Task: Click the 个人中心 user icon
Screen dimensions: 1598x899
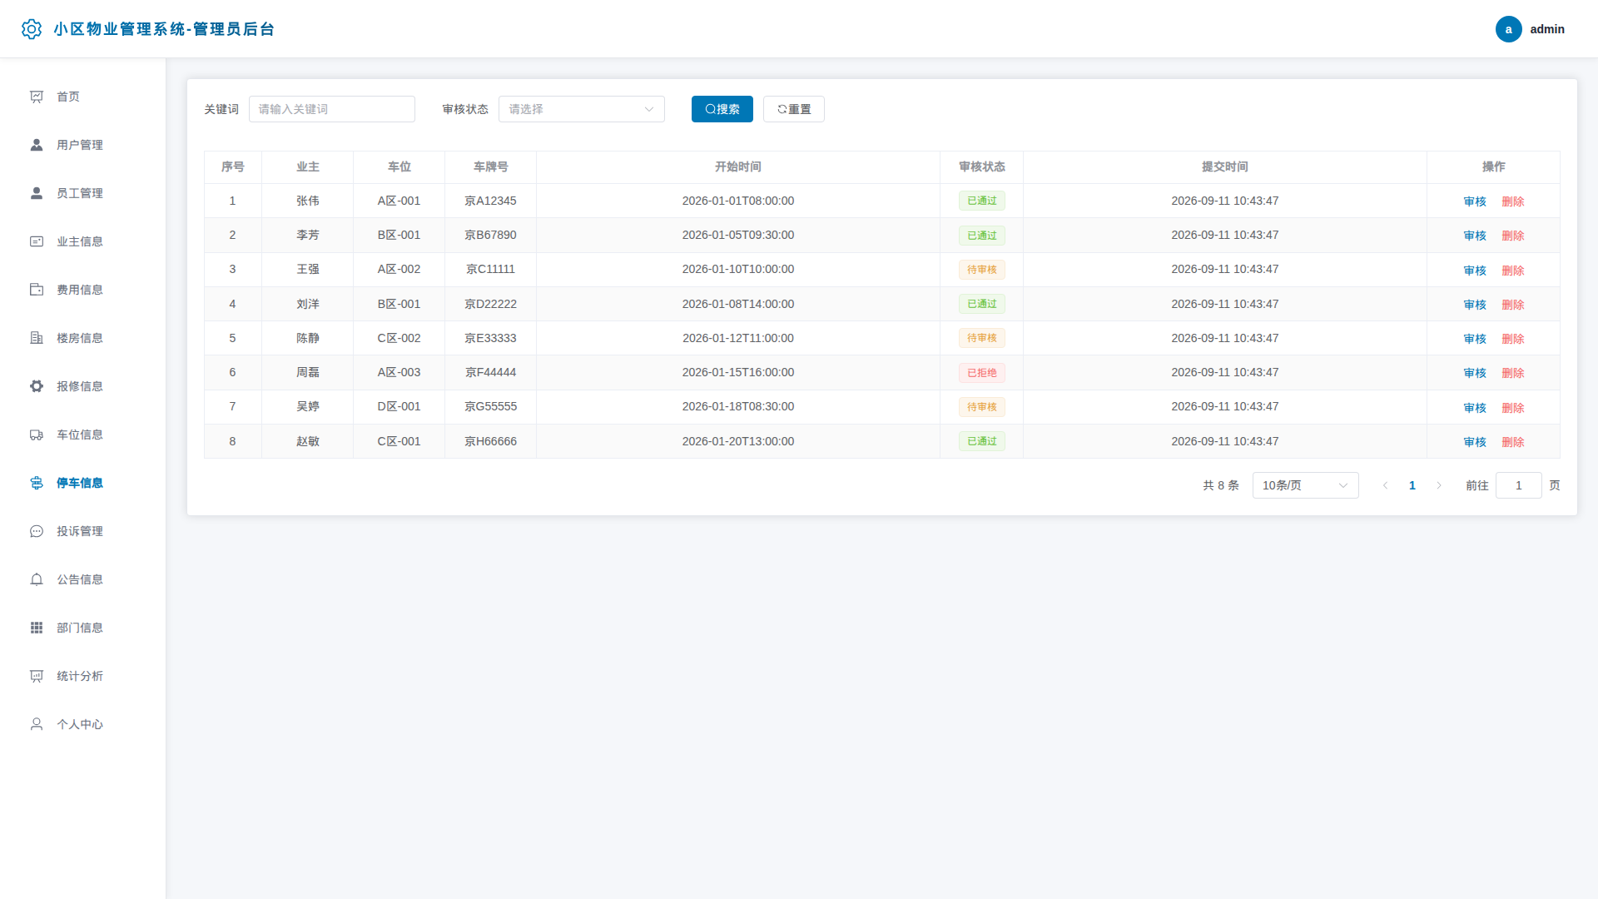Action: (x=37, y=724)
